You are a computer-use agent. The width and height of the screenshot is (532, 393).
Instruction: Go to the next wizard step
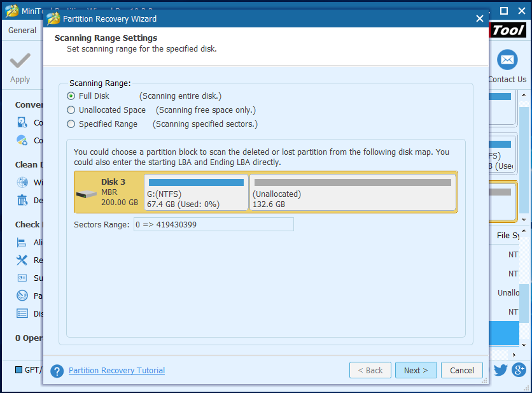point(416,370)
